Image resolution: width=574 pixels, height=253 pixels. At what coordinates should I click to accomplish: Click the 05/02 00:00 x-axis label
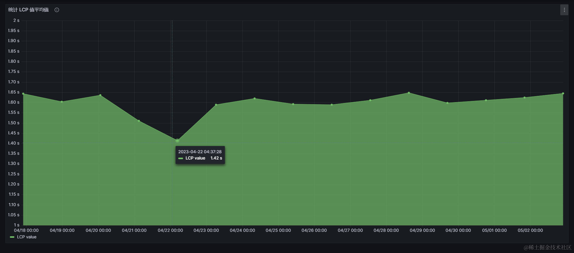tap(530, 230)
